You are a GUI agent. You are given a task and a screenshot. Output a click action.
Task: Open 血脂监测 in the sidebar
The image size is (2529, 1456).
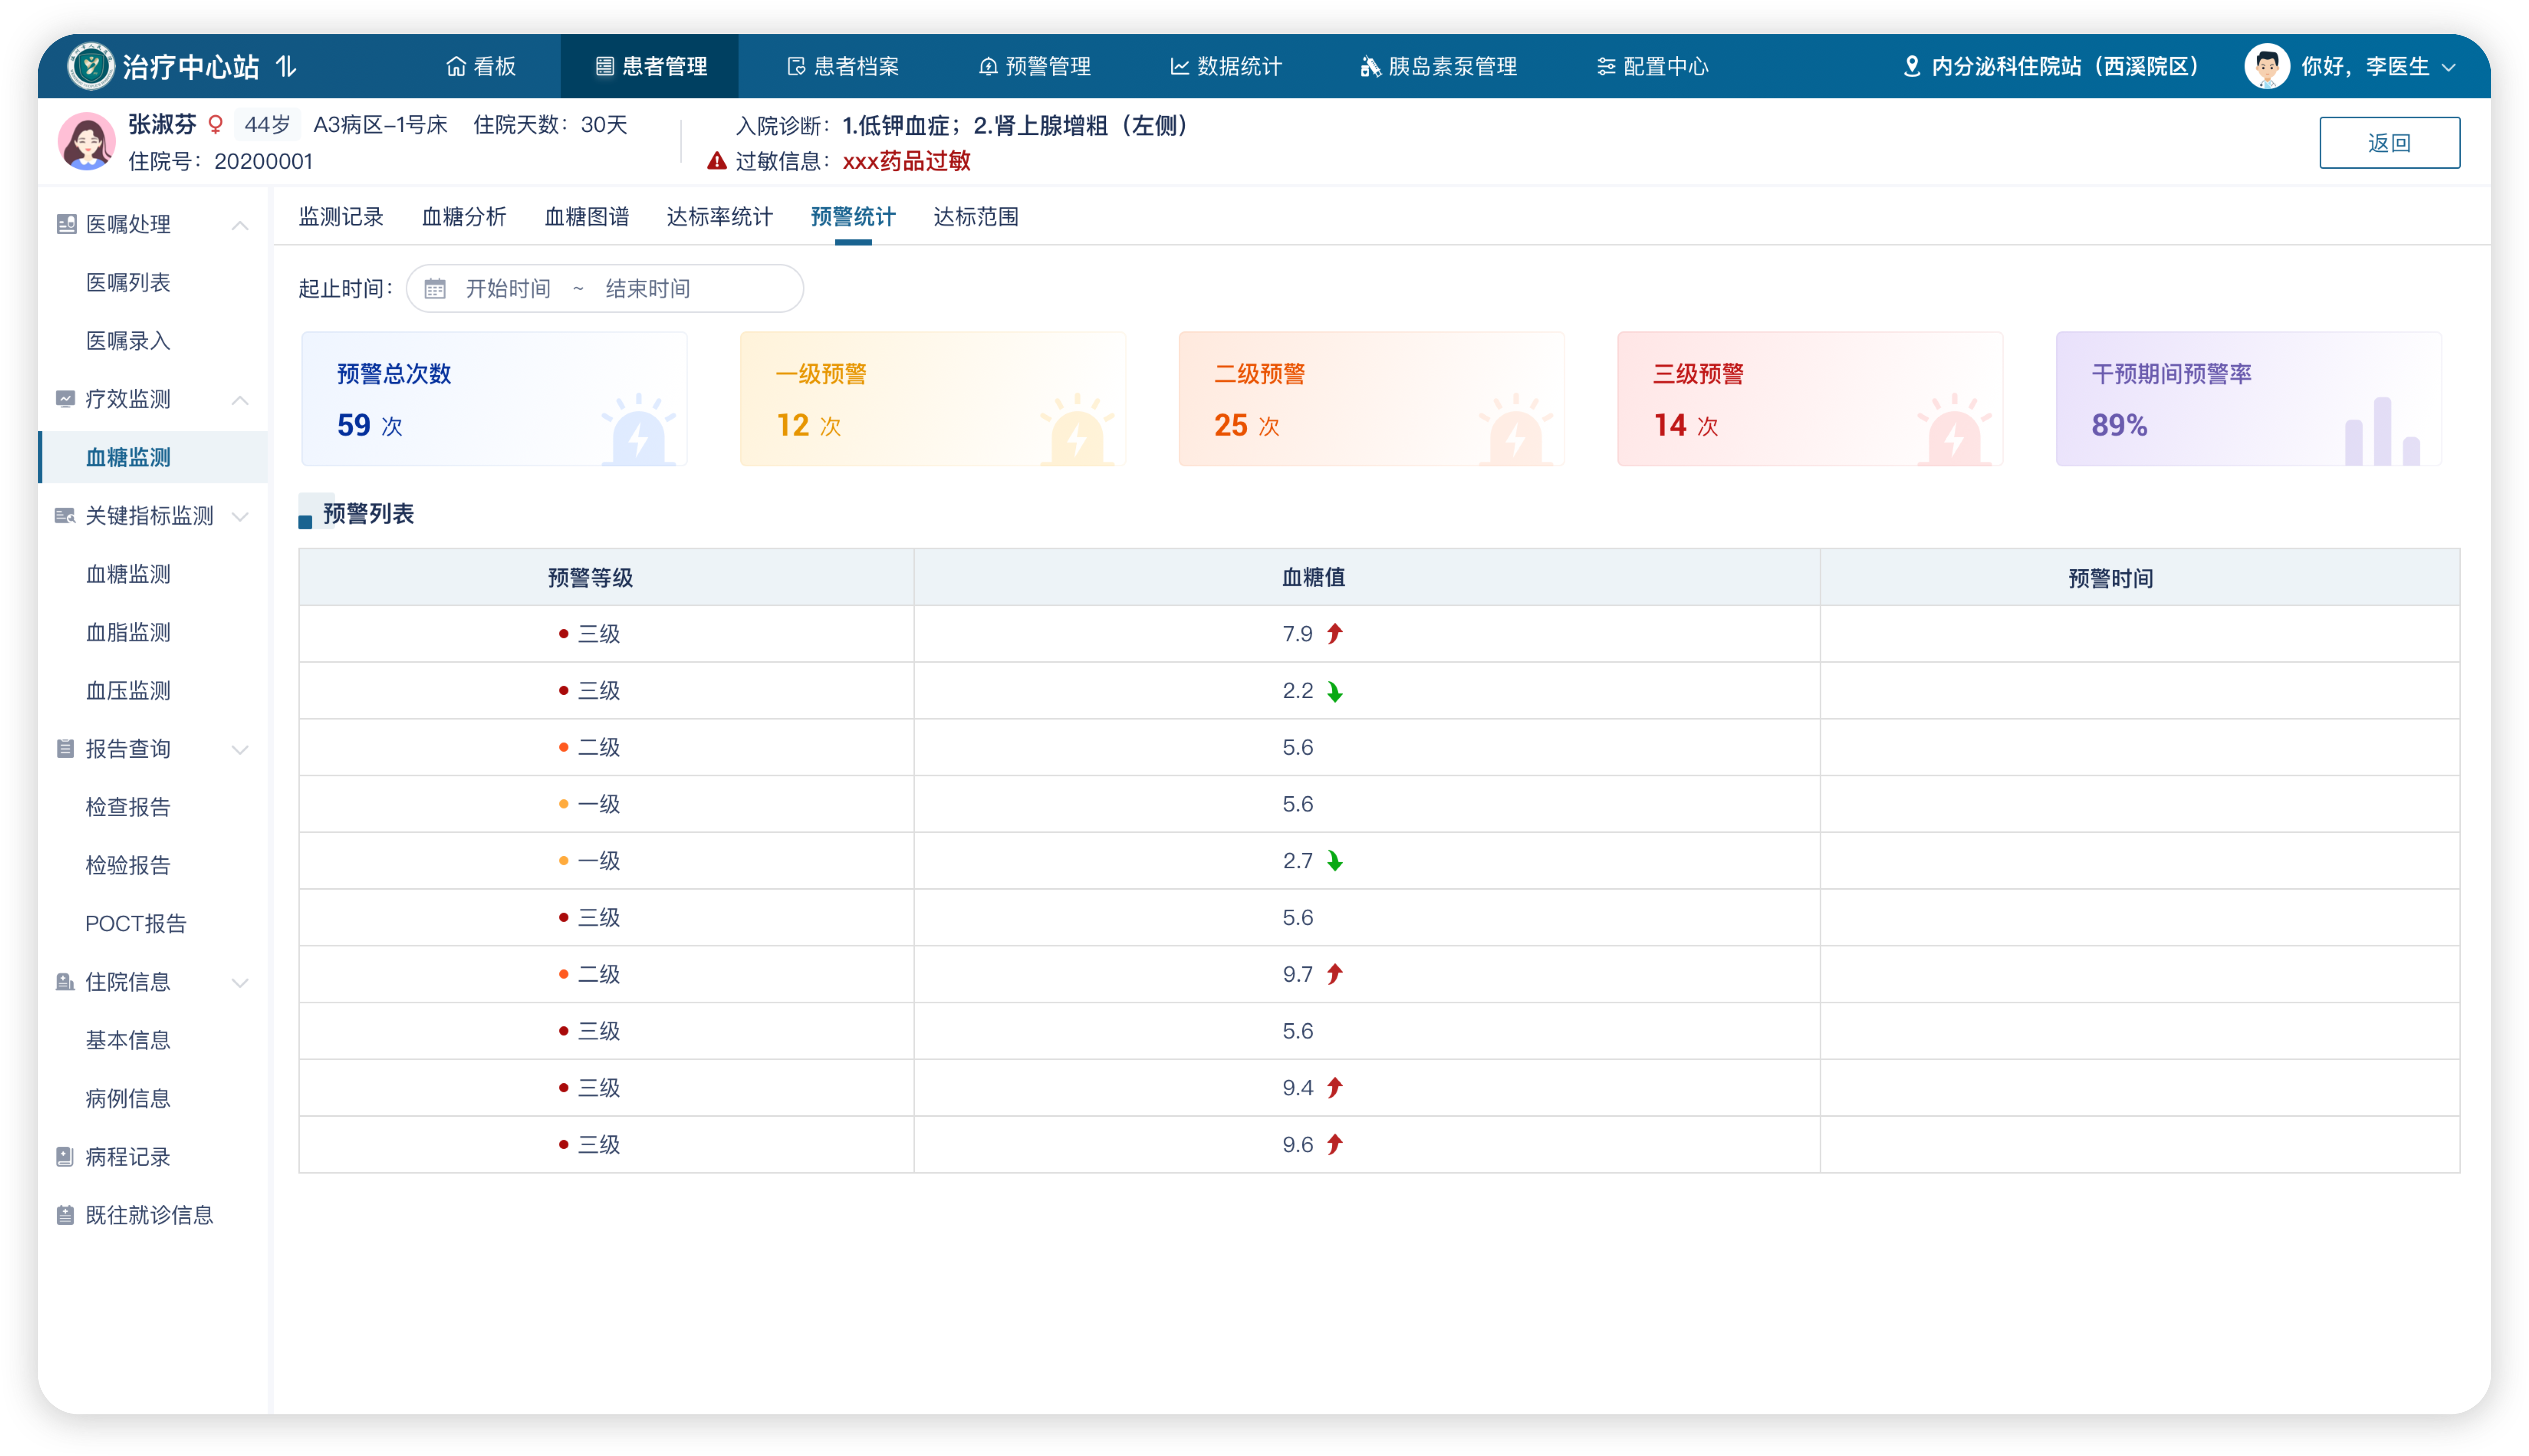[x=128, y=633]
